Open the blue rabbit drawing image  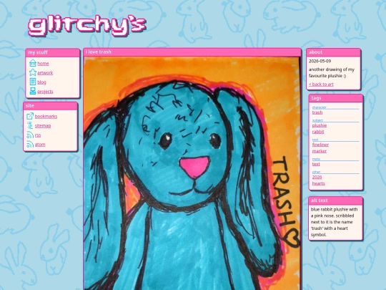(192, 173)
